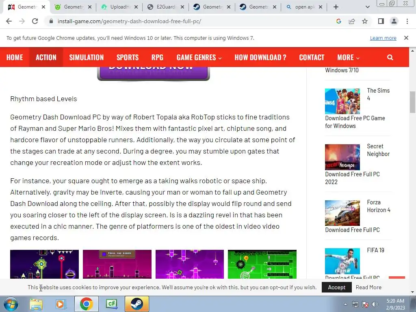Click the volume speaker tray icon

pyautogui.click(x=375, y=304)
